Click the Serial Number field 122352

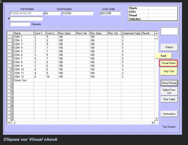[78, 13]
